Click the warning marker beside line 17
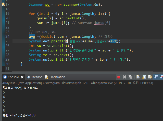The width and height of the screenshot is (163, 121). click(x=4, y=5)
